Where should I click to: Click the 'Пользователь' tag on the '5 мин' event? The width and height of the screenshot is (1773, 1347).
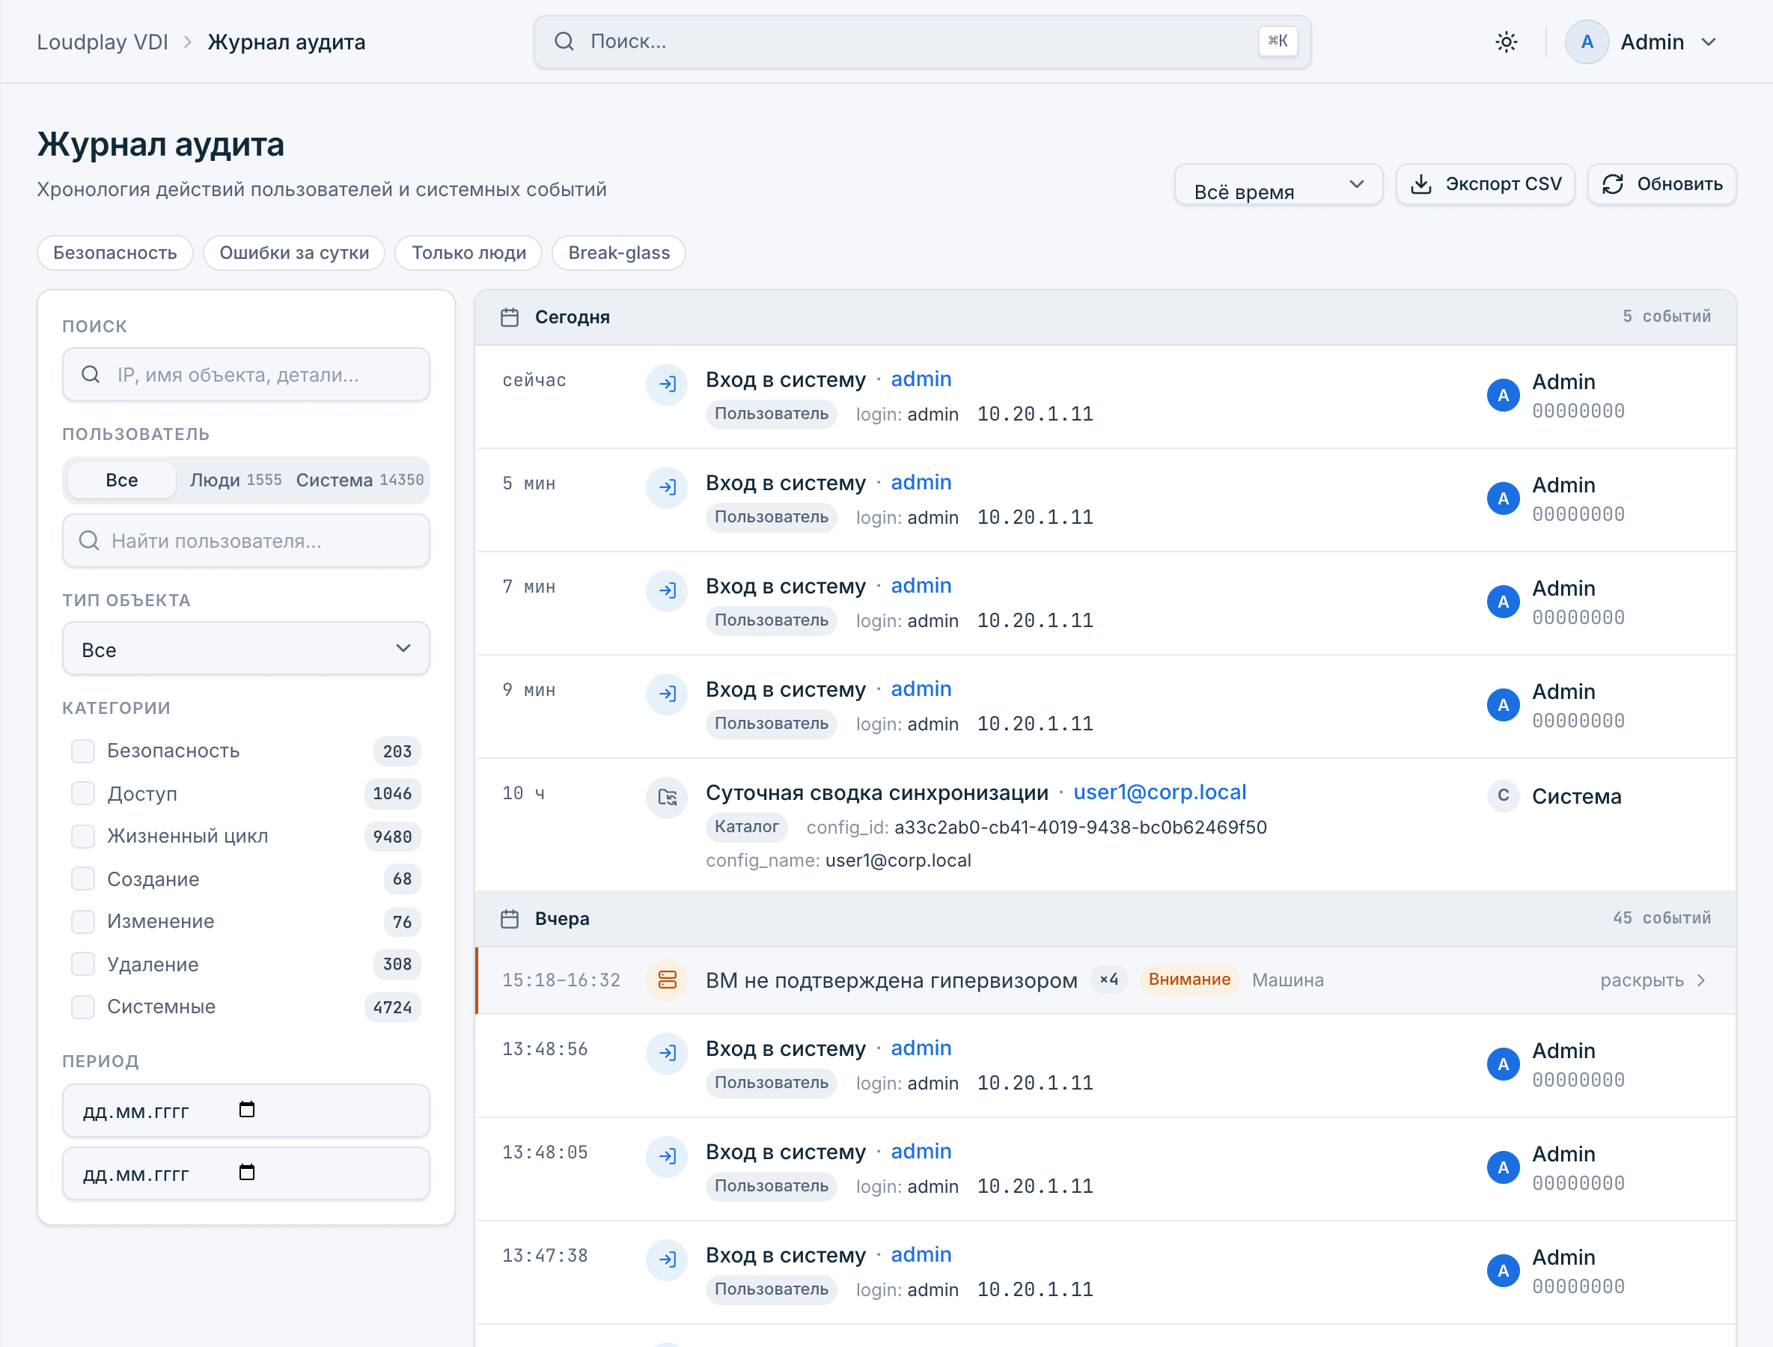tap(771, 517)
